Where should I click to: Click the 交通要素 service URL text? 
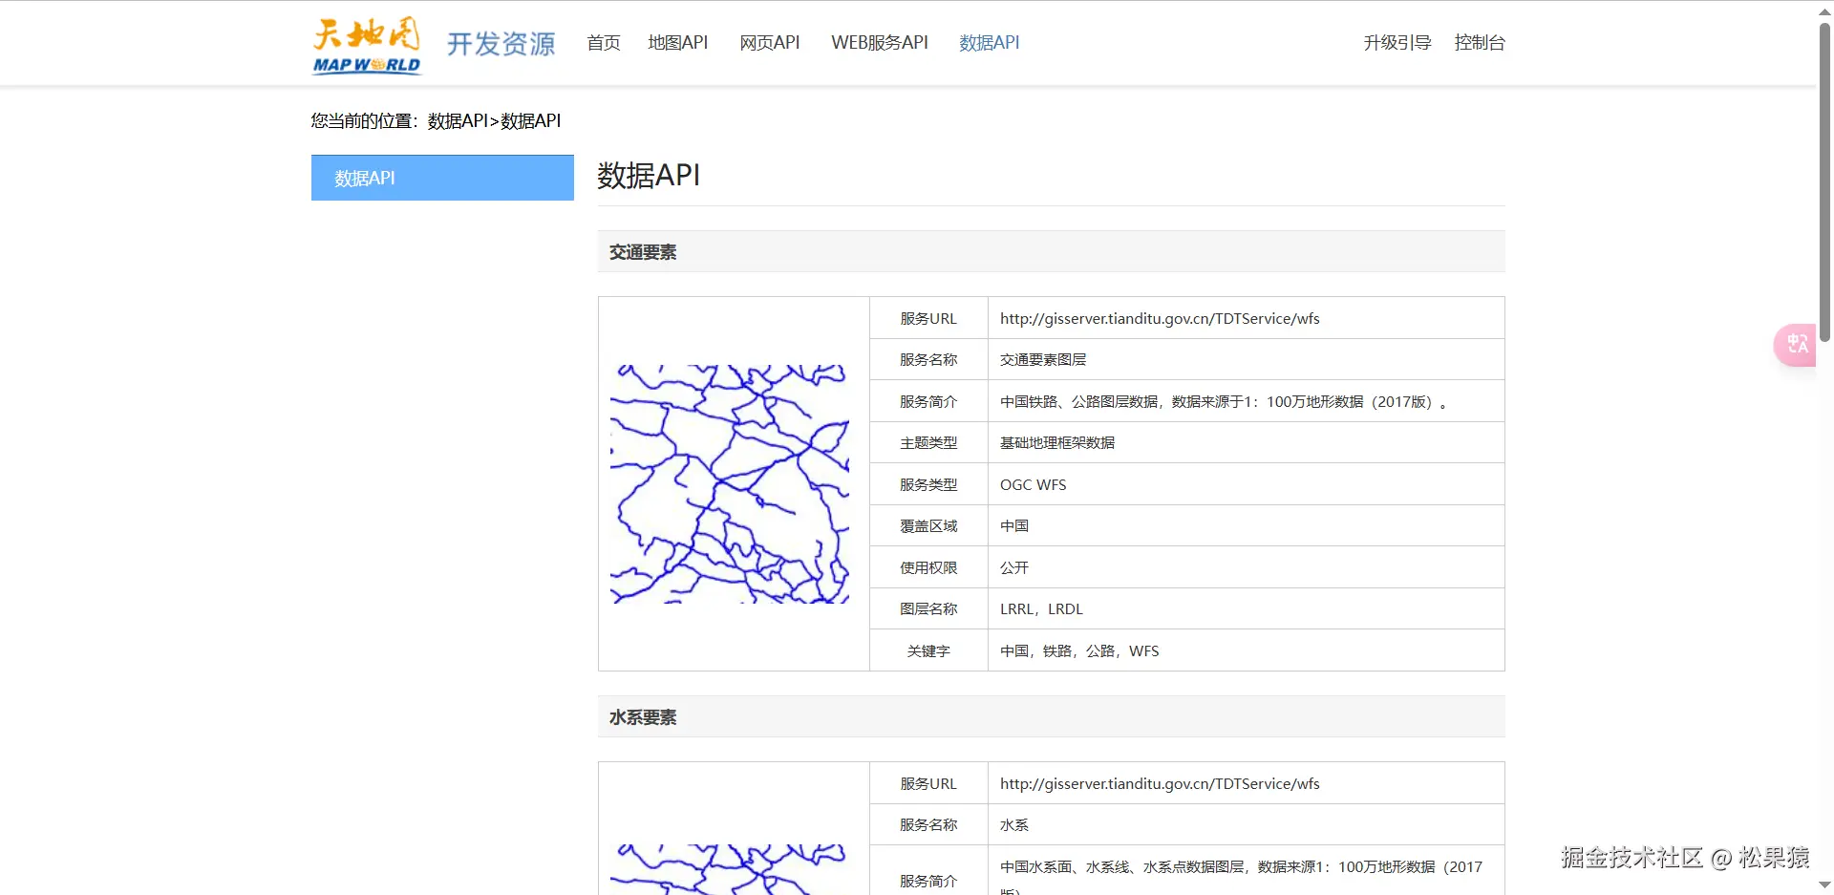click(1160, 319)
